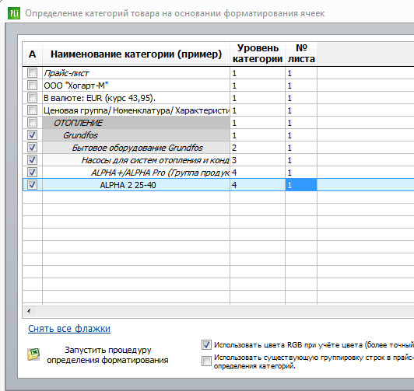Select the Ценовая группа/ Номенклатура cell
Image resolution: width=414 pixels, height=391 pixels.
tap(136, 110)
